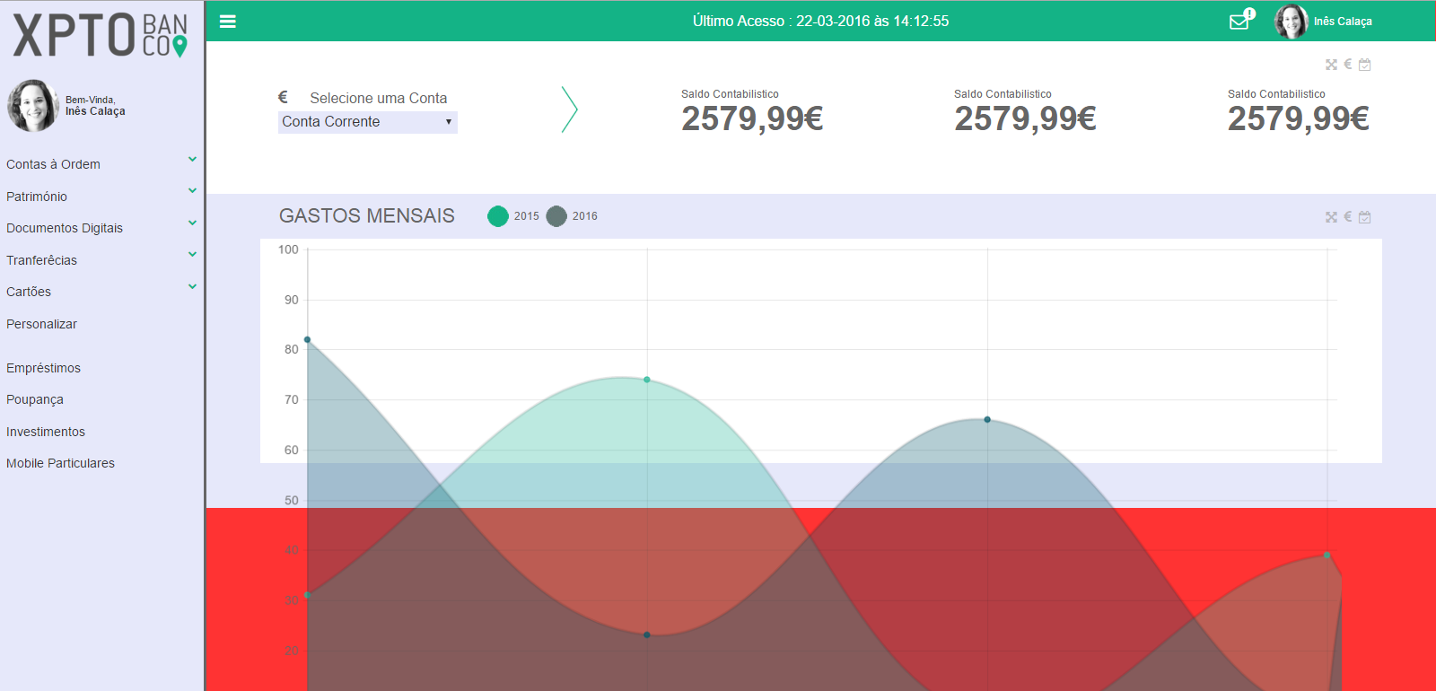1436x691 pixels.
Task: Click the euro icon in Gastos Mensais header
Action: click(x=1347, y=217)
